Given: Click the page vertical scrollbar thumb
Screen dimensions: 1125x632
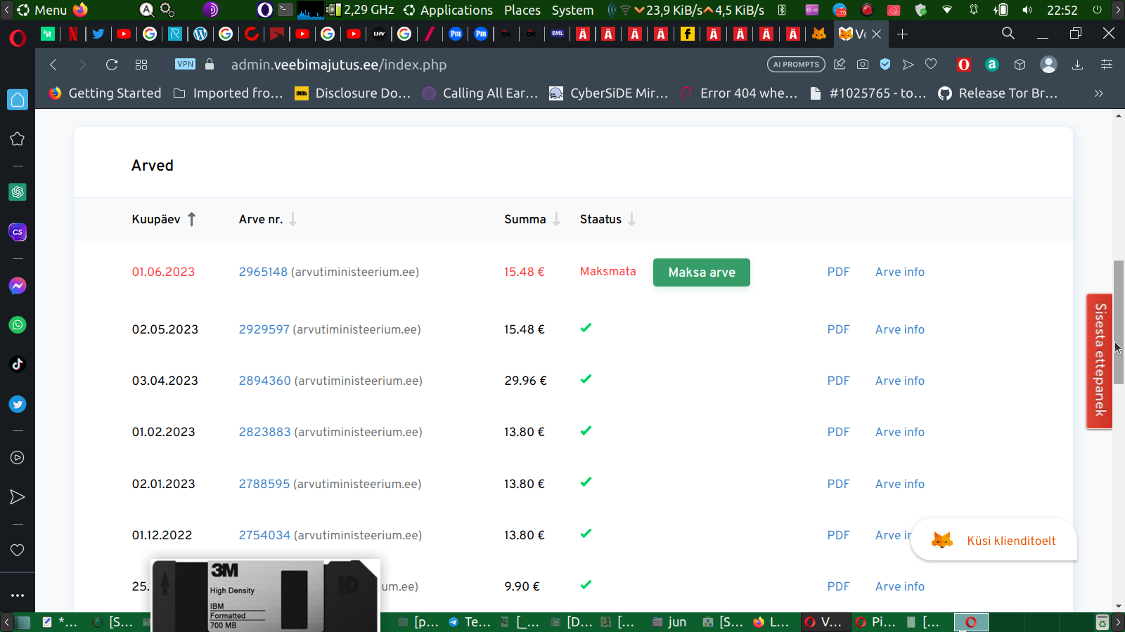Looking at the screenshot, I should 1118,322.
